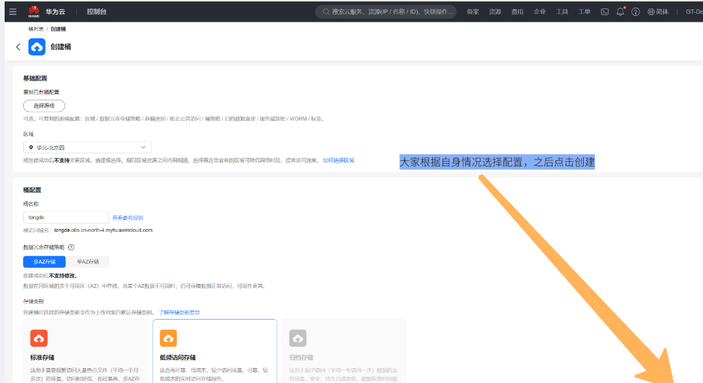Open the 备案 menu in top bar
Screen dimensions: 703x383
coord(473,12)
